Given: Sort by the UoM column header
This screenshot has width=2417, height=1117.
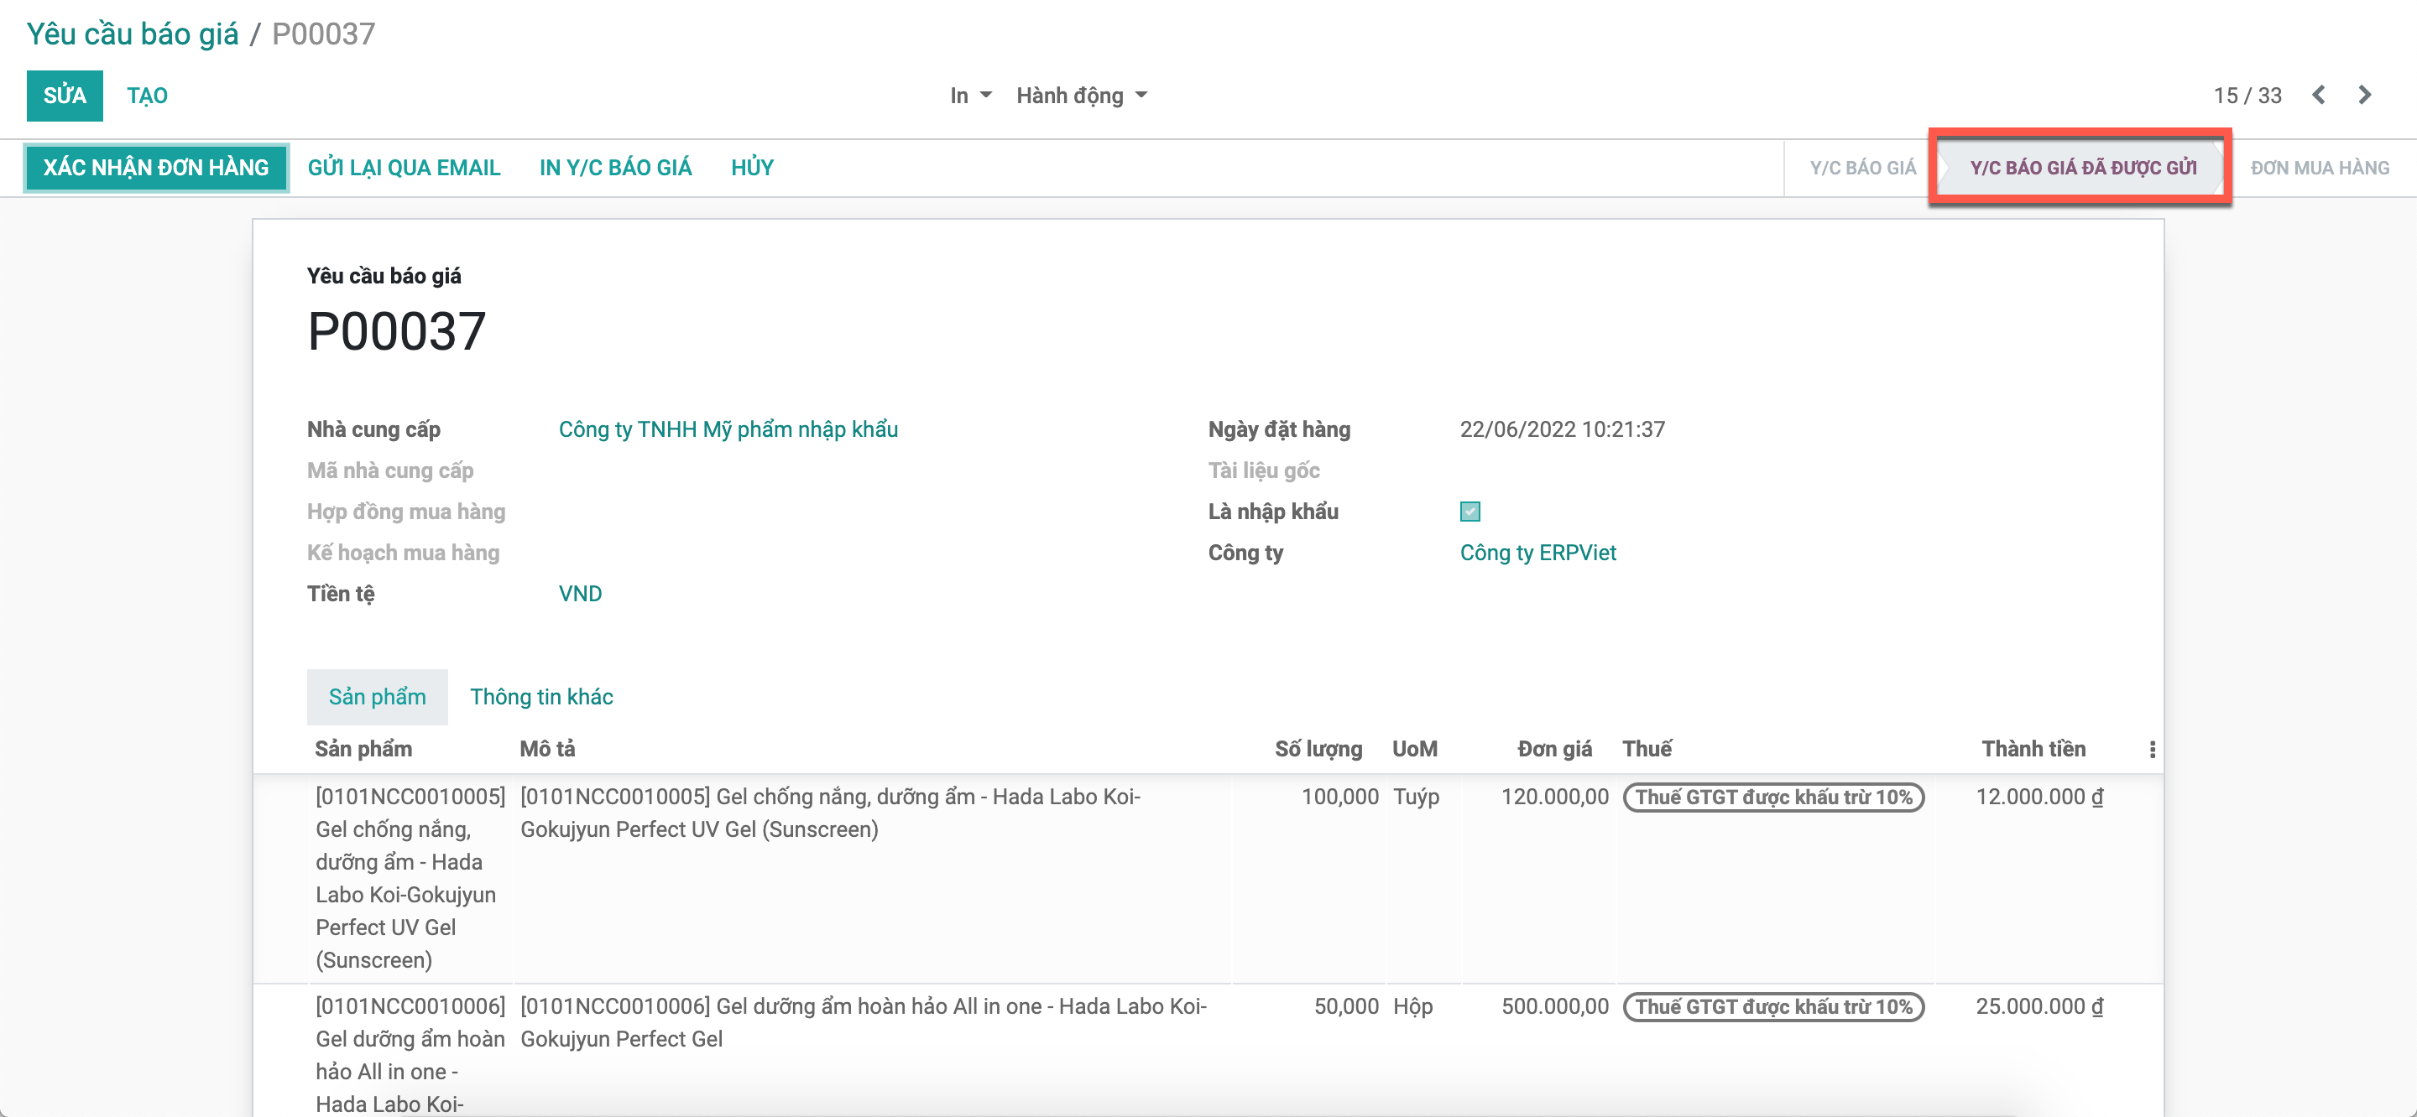Looking at the screenshot, I should click(x=1414, y=748).
